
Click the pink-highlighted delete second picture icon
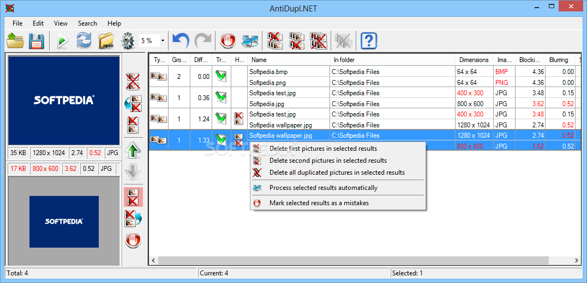tap(133, 197)
